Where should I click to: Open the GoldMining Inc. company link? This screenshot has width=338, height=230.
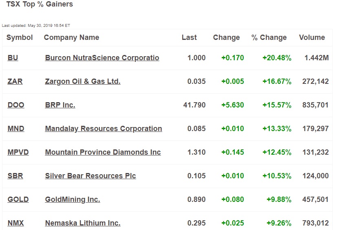click(73, 199)
